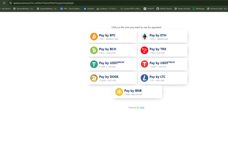This screenshot has width=228, height=143.
Task: Click 'Click on the coin you want' heading
Action: (x=136, y=27)
